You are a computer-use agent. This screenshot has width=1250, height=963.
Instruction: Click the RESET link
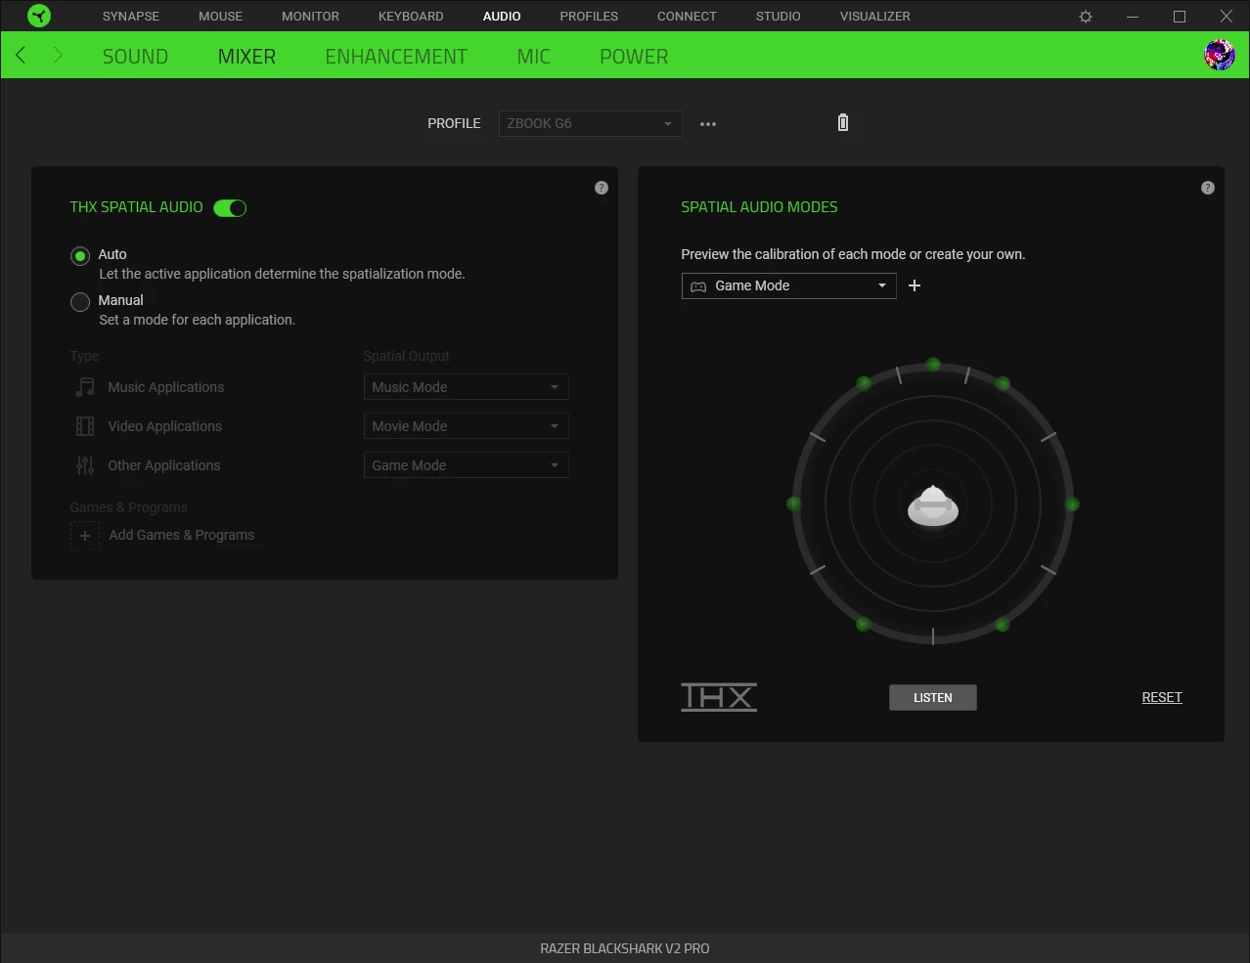coord(1162,698)
